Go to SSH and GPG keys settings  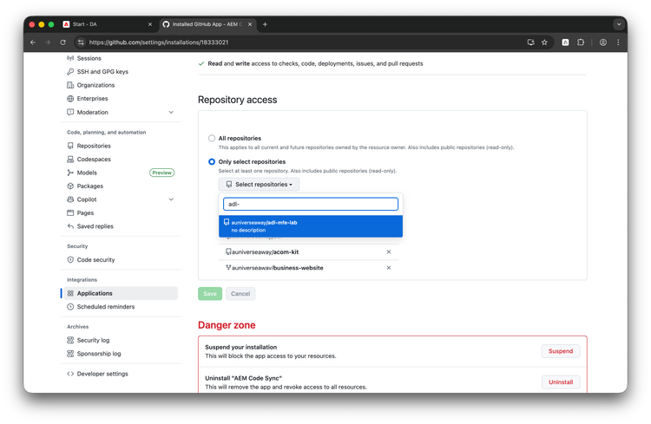pyautogui.click(x=102, y=72)
